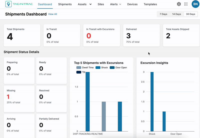Select the 14 Days range
This screenshot has width=200, height=138.
[x=176, y=14]
